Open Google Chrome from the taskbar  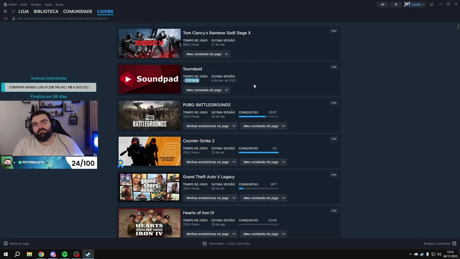pyautogui.click(x=41, y=254)
